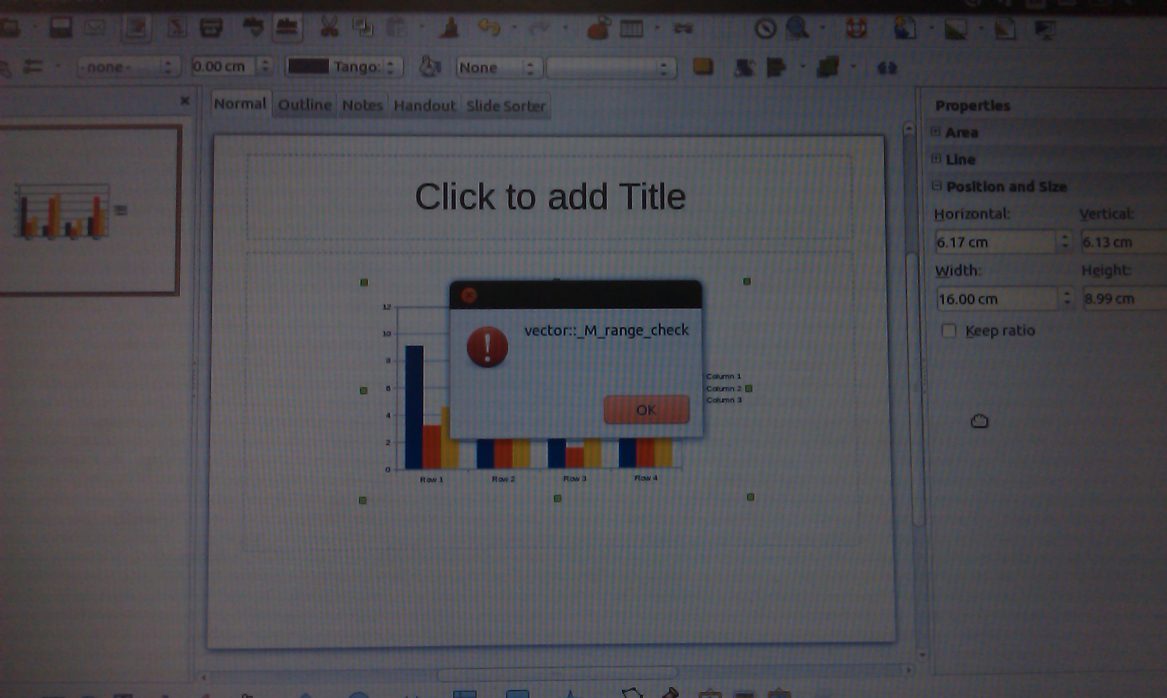1167x698 pixels.
Task: Click the Zoom magnifier icon
Action: pos(797,27)
